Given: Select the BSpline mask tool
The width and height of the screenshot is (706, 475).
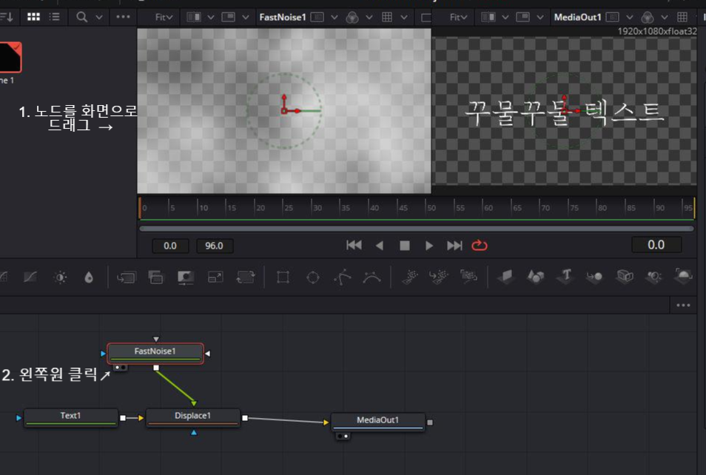Looking at the screenshot, I should pyautogui.click(x=372, y=277).
